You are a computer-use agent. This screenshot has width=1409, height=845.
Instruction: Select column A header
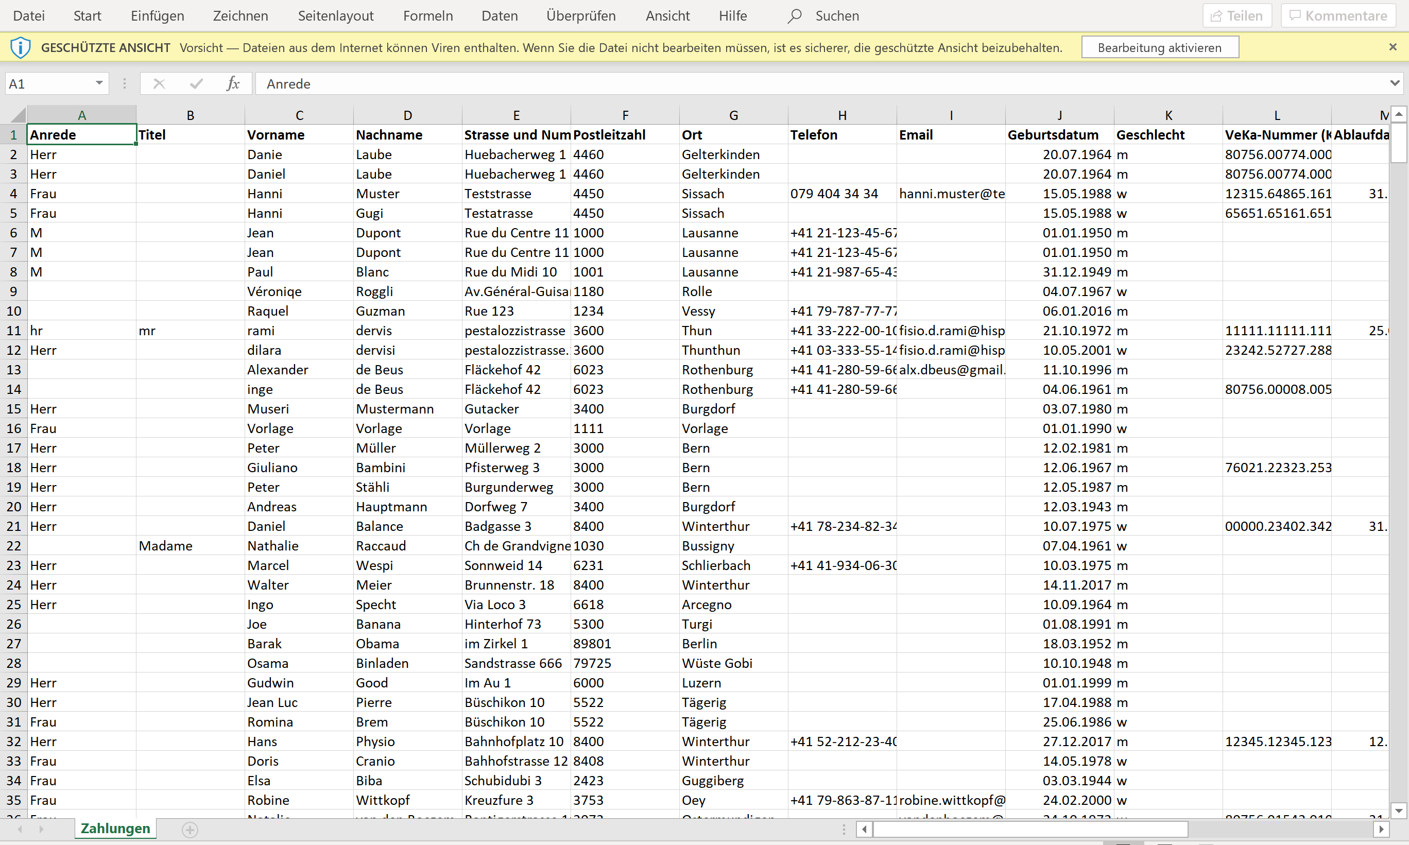click(x=82, y=115)
